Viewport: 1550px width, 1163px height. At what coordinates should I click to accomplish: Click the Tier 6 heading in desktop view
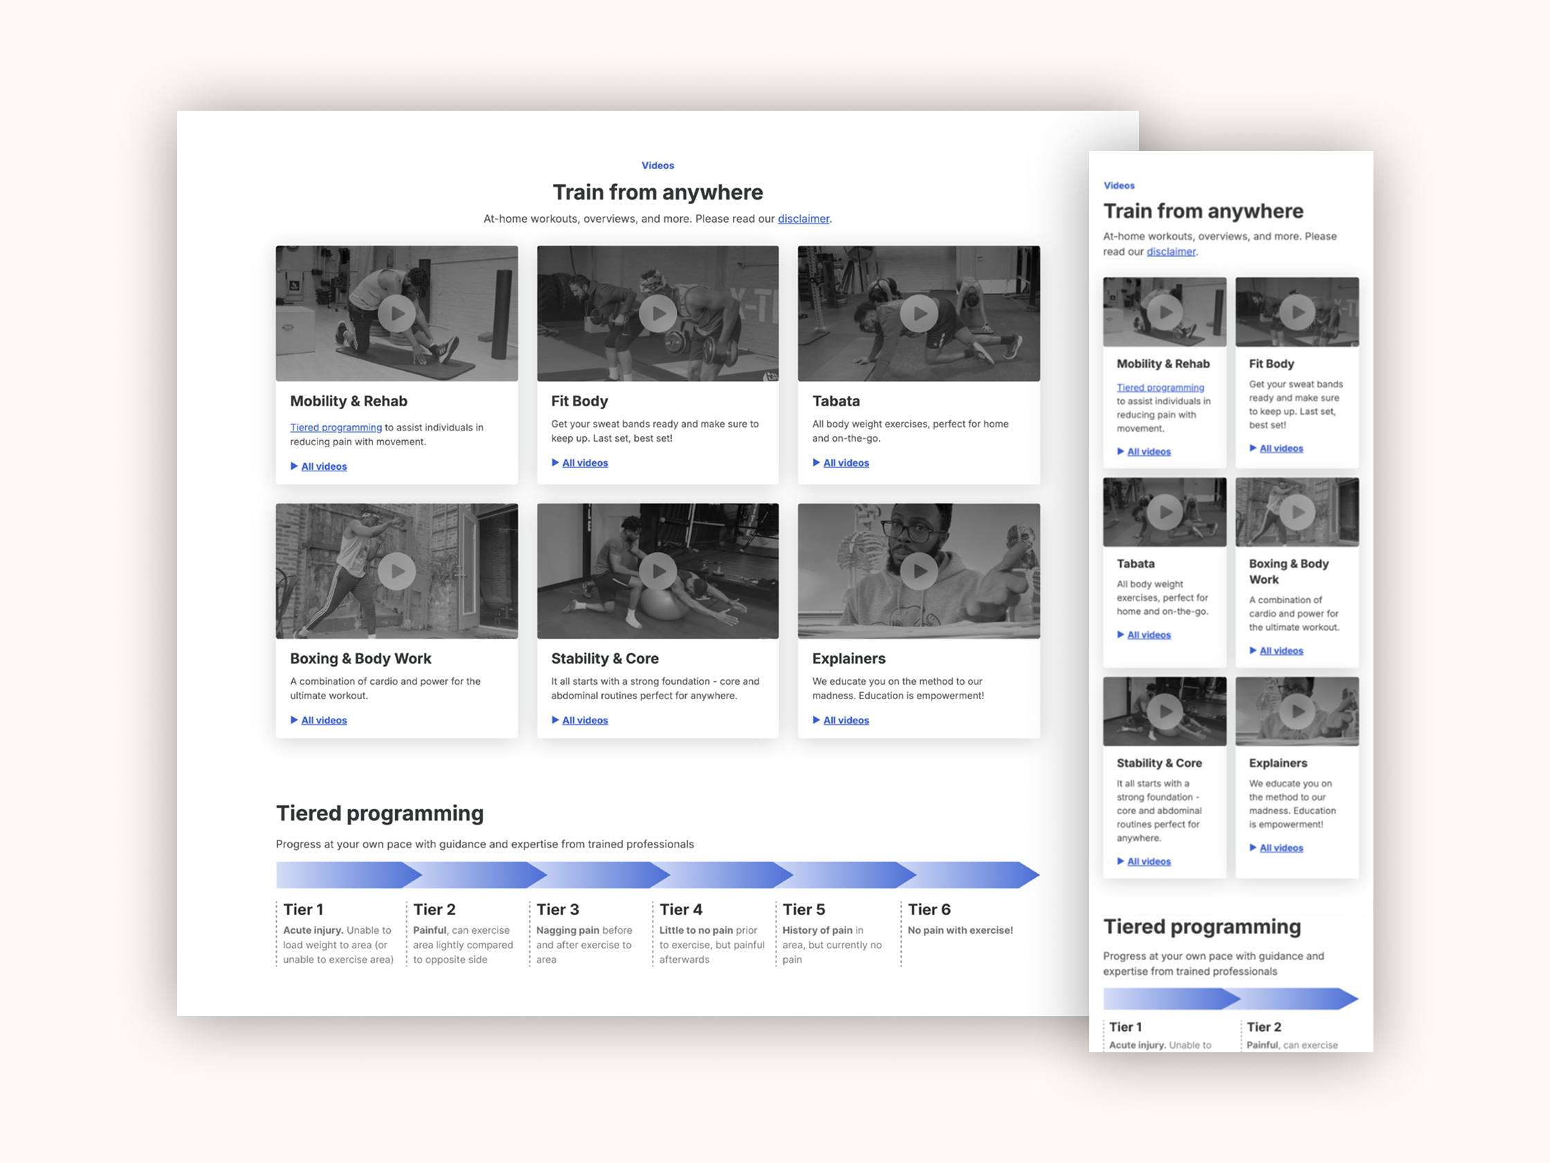pyautogui.click(x=929, y=909)
